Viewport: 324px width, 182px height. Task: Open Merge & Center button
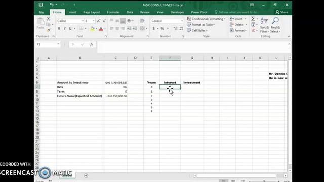click(x=142, y=29)
